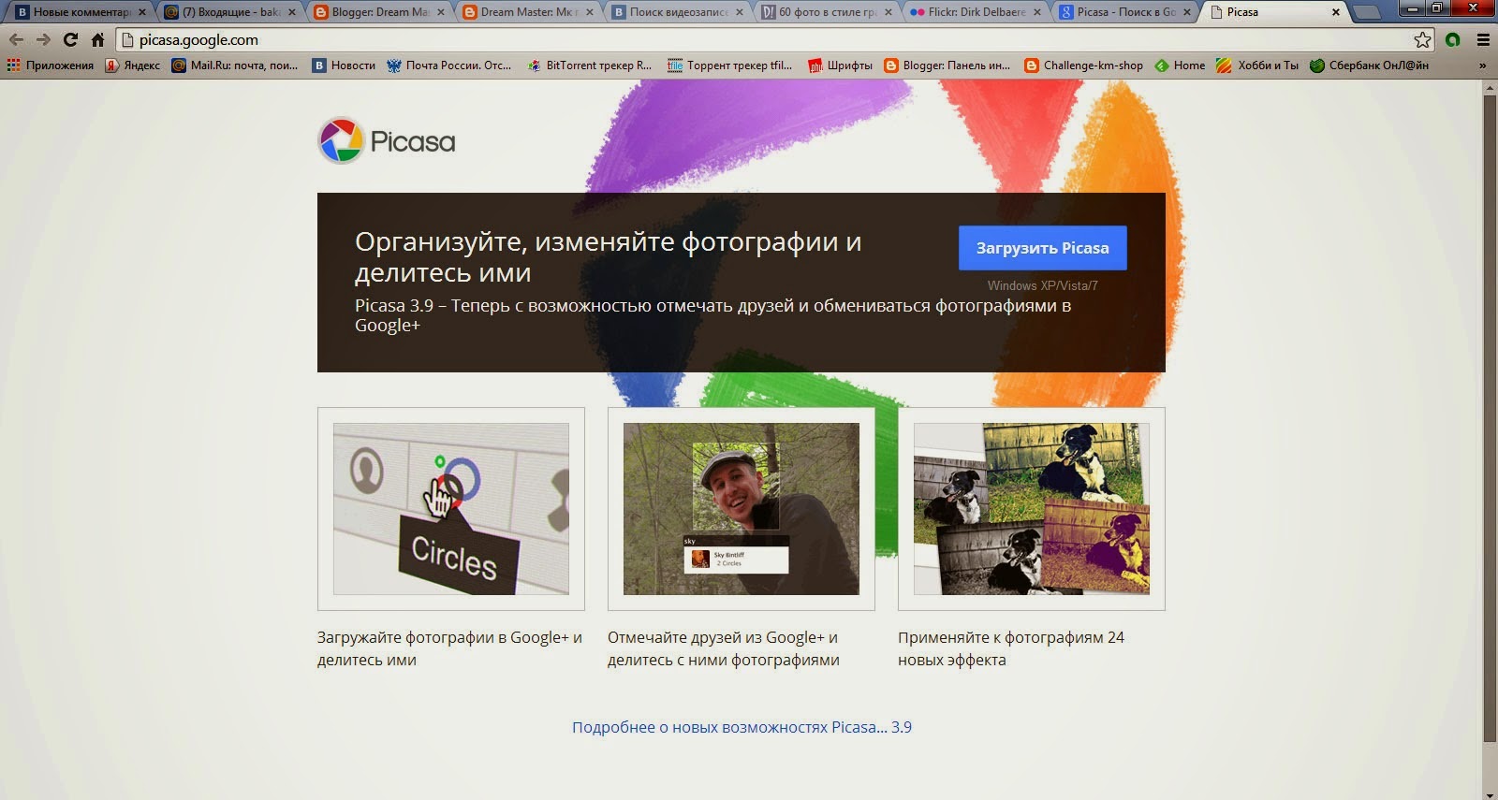1498x800 pixels.
Task: Open the Торрент трекер tfile bookmark
Action: click(x=729, y=65)
